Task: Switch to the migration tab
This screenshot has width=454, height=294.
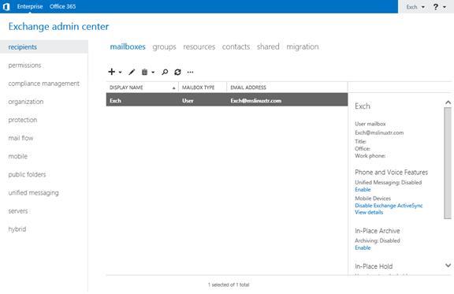Action: (303, 47)
